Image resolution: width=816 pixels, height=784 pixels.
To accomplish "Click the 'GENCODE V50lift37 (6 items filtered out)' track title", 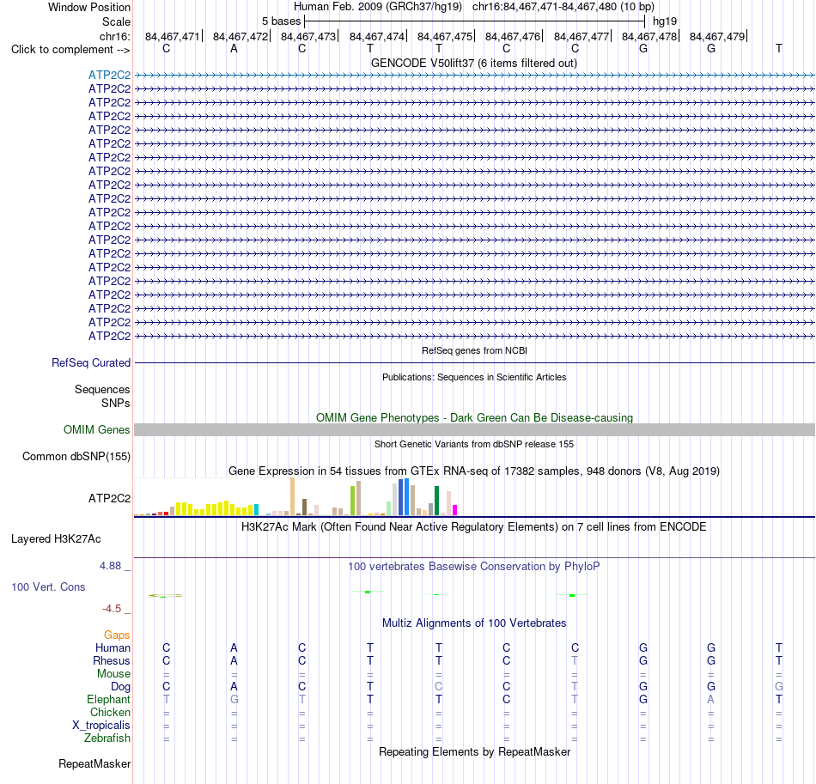I will click(x=473, y=63).
